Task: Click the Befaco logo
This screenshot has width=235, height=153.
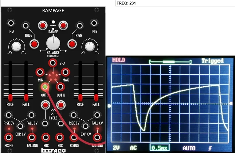Action: pyautogui.click(x=53, y=151)
